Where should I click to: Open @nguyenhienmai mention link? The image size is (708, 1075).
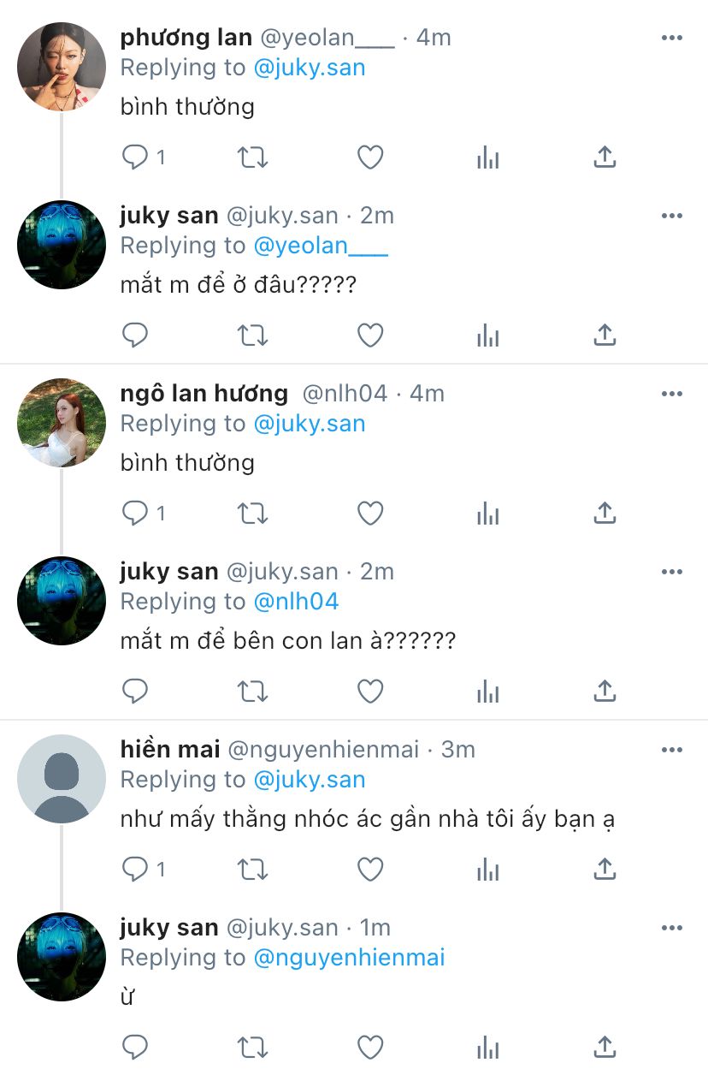pos(350,958)
